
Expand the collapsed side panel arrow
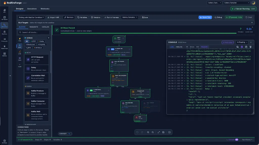coord(10,76)
